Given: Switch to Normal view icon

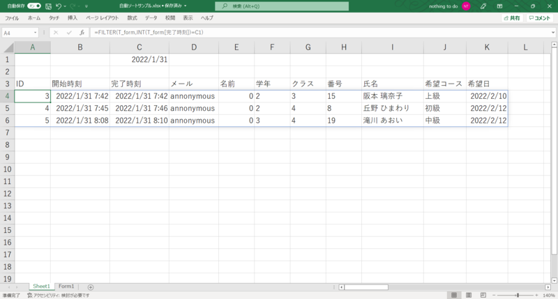Looking at the screenshot, I should pyautogui.click(x=454, y=295).
